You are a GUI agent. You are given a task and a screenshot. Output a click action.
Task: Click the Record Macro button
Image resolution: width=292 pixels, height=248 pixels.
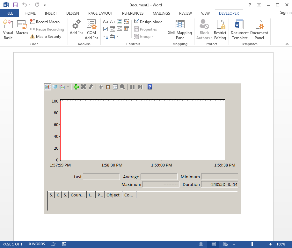tap(45, 22)
